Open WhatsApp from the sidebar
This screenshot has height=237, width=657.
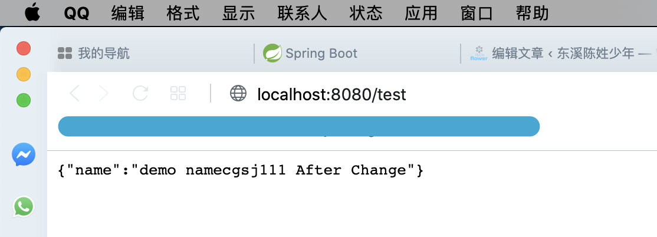tap(24, 206)
